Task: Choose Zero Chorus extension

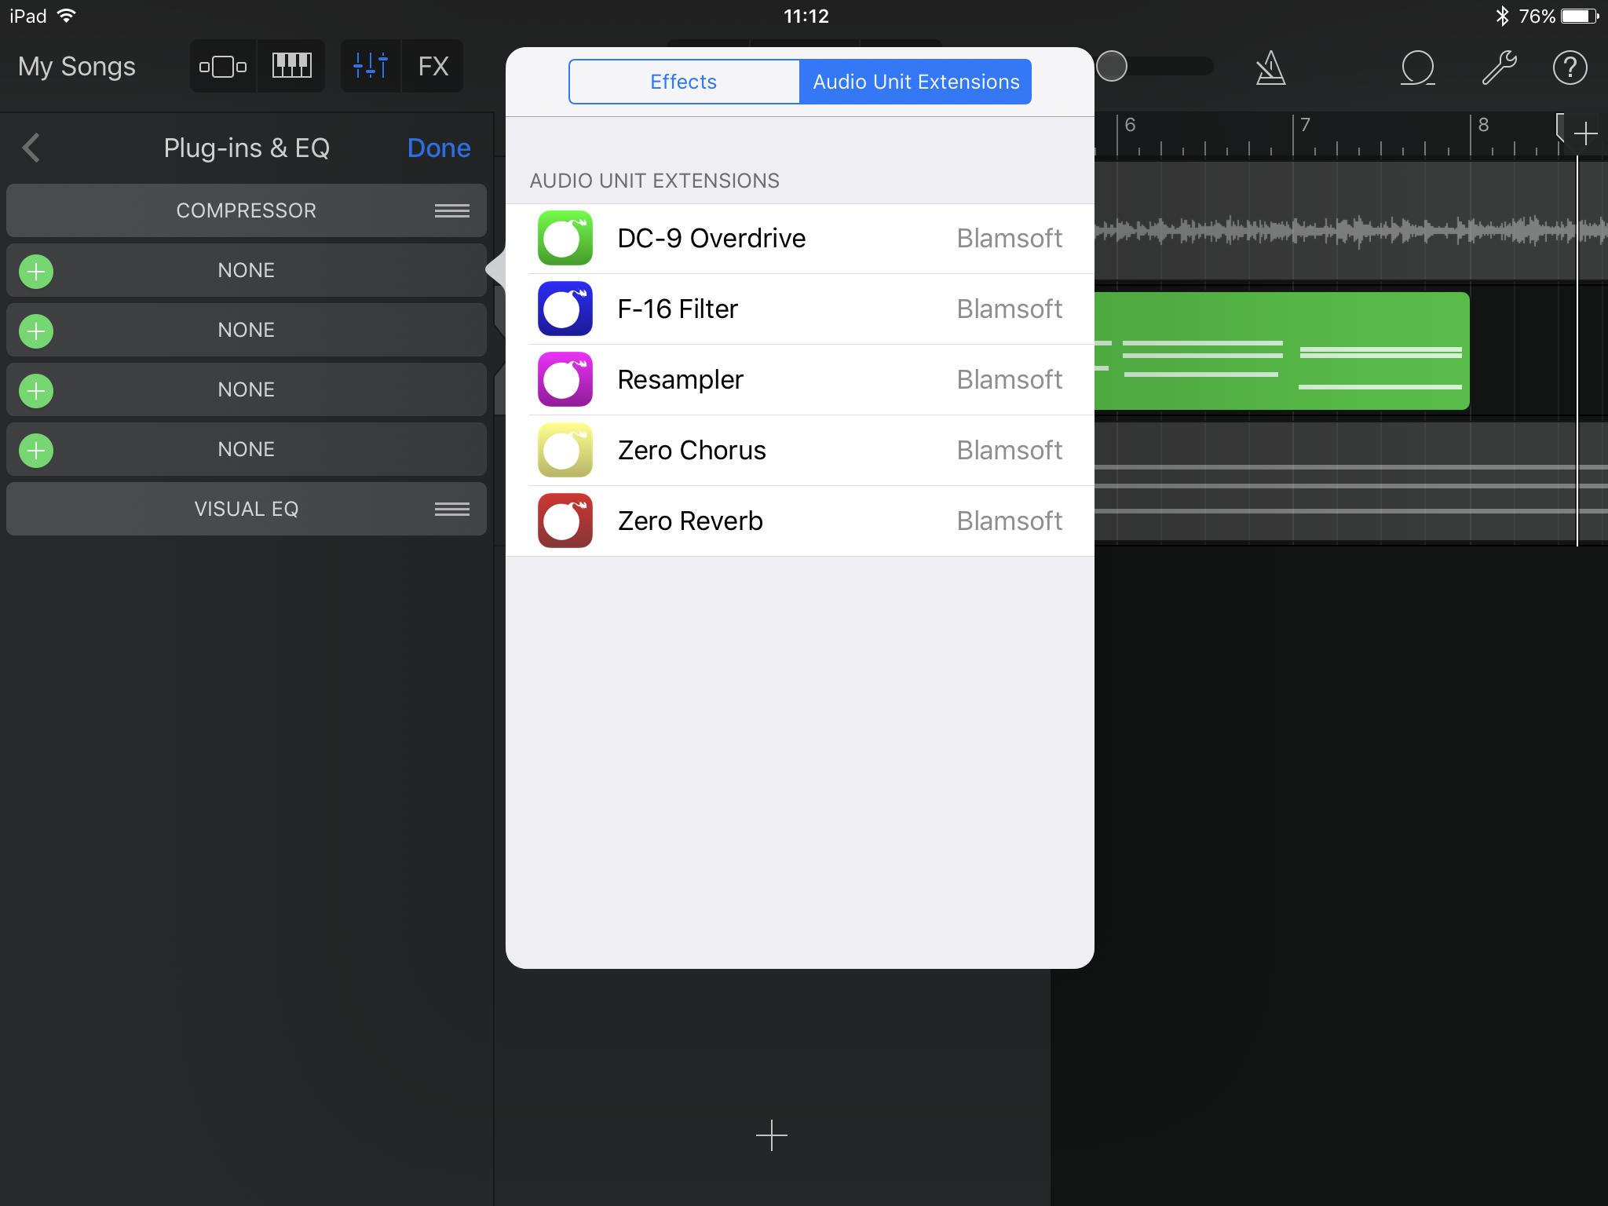Action: 800,451
